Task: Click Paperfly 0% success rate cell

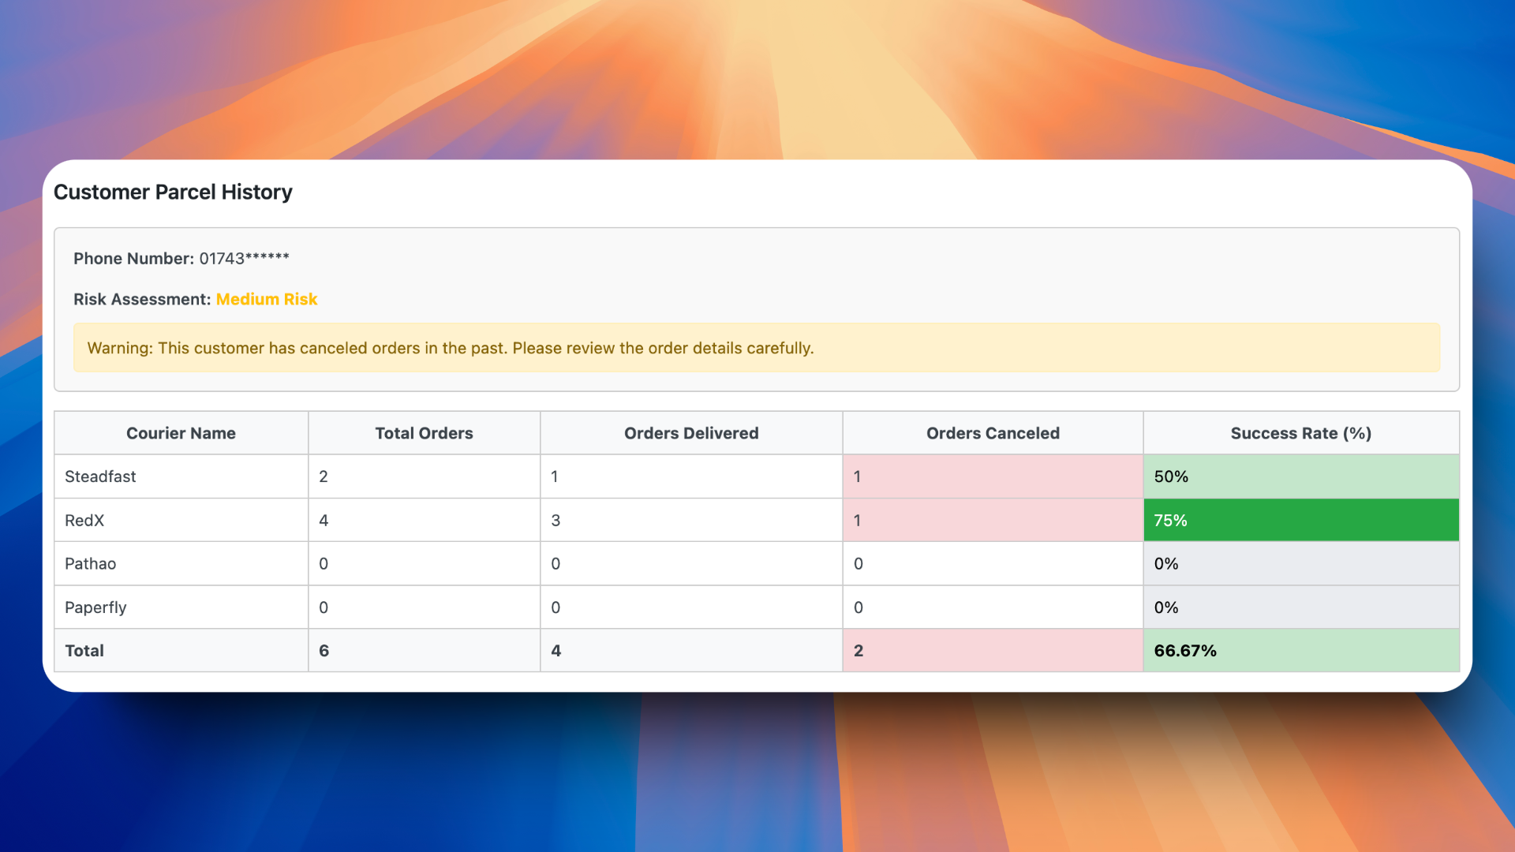Action: pos(1301,607)
